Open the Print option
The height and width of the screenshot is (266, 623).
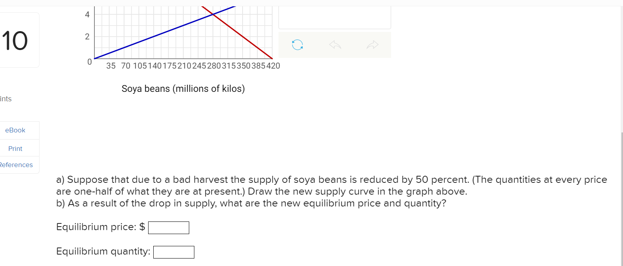coord(15,149)
